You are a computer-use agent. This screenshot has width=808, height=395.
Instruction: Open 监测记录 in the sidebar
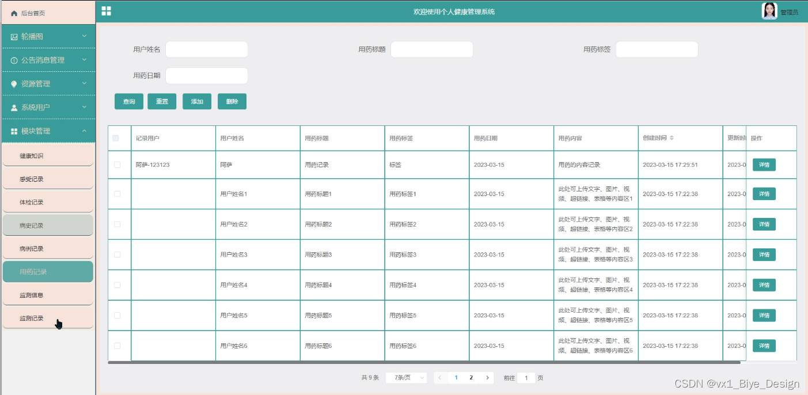point(48,318)
